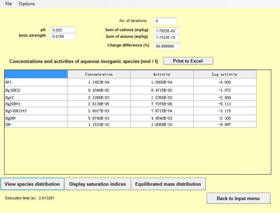Click the Sum of anions field

click(167, 37)
